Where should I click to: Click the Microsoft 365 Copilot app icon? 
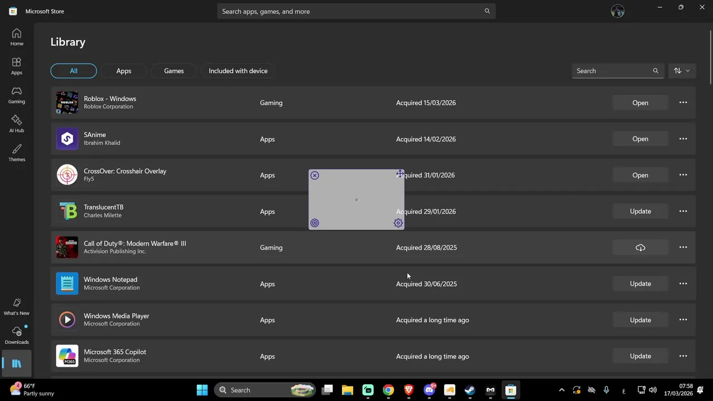pyautogui.click(x=67, y=356)
